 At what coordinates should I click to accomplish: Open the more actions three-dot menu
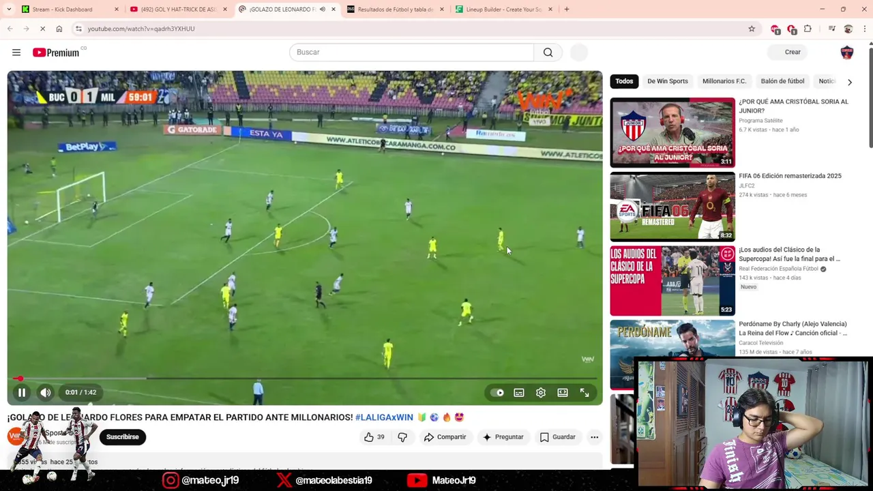click(594, 437)
